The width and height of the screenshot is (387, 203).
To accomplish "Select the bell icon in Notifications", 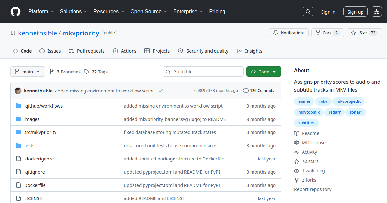I will 276,33.
